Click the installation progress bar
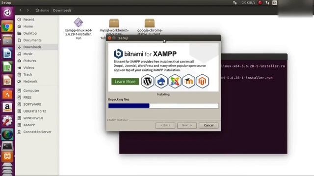314x176 pixels. (x=163, y=106)
